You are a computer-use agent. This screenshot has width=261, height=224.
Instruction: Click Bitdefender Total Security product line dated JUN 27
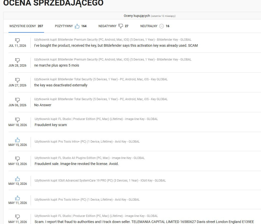[101, 79]
